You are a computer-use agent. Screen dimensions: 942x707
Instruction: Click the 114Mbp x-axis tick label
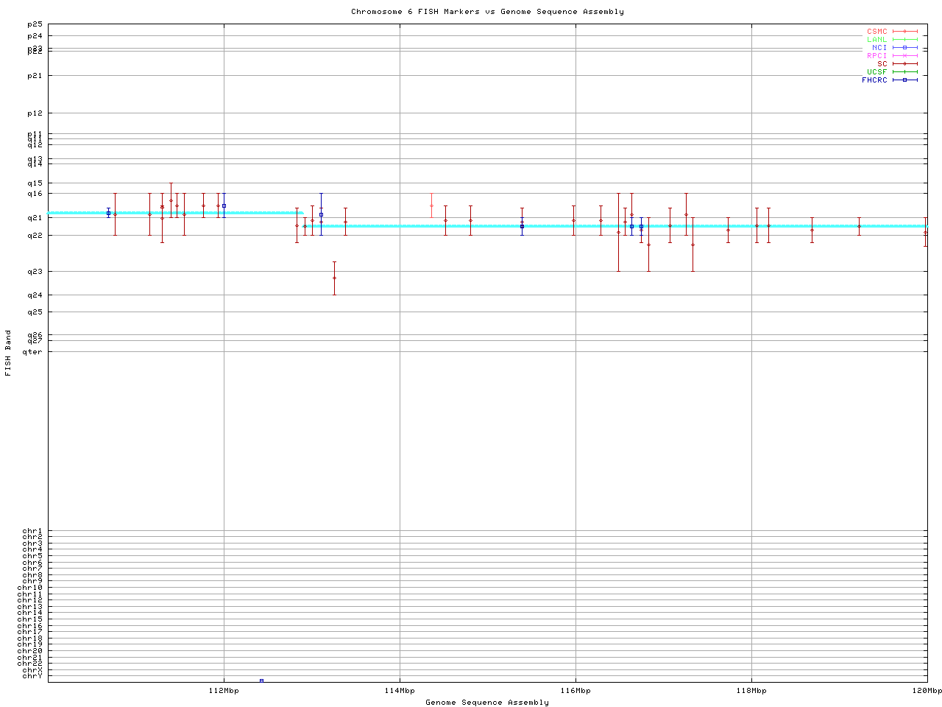(x=400, y=691)
